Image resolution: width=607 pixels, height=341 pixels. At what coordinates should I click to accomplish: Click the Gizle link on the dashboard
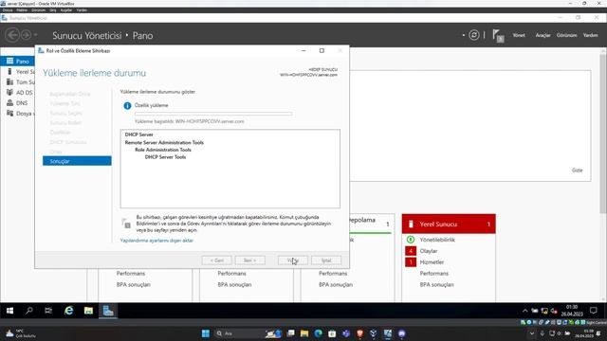point(577,170)
